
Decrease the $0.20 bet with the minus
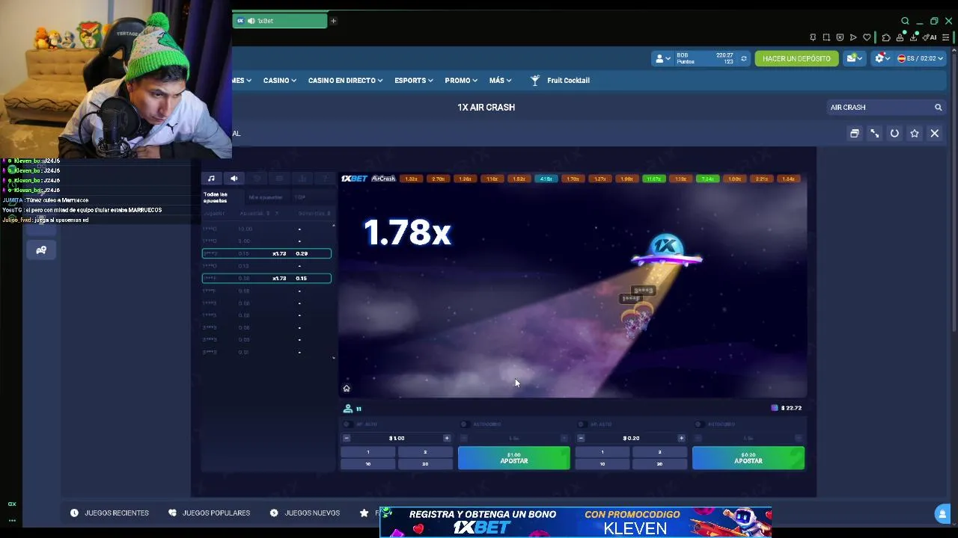click(x=581, y=438)
